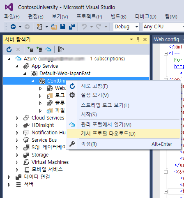Open the 디버그(D) menu
Viewport: 184px width, 198px height.
[x=146, y=17]
